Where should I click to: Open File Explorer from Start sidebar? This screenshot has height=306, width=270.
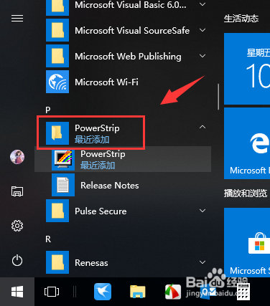point(17,191)
